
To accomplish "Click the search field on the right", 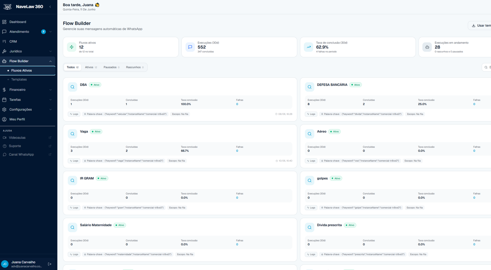I will pyautogui.click(x=486, y=67).
